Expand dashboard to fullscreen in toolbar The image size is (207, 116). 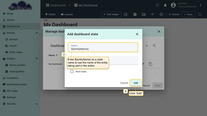tap(200, 14)
